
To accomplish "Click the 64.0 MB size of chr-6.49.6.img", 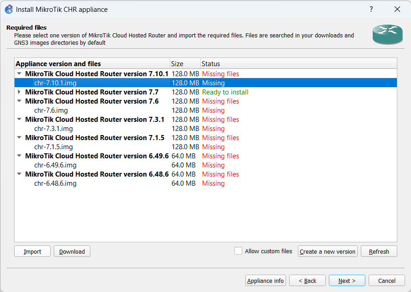I will tap(183, 165).
